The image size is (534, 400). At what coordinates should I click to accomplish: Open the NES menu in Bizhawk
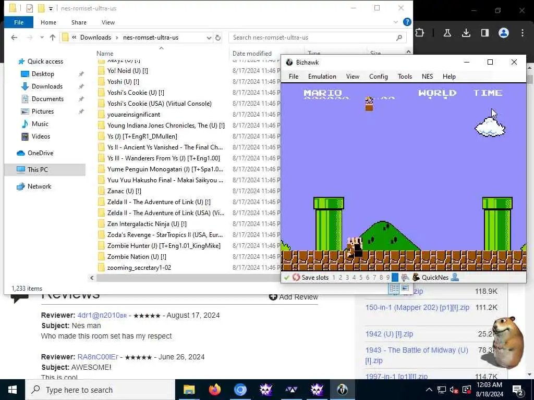(x=428, y=77)
